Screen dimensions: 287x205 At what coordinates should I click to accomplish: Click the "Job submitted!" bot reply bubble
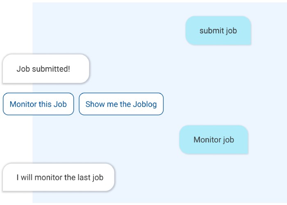coord(46,69)
